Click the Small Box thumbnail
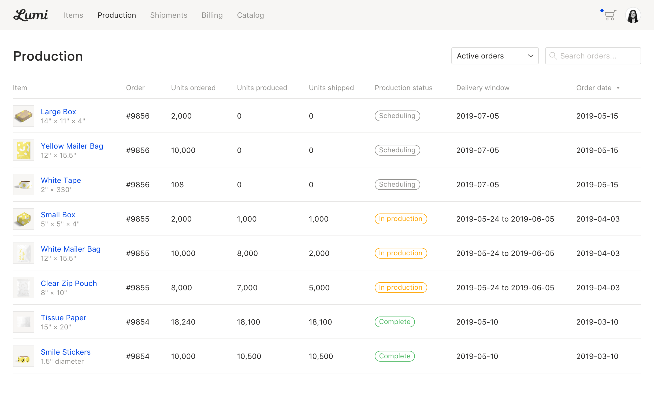This screenshot has width=654, height=397. [x=24, y=219]
